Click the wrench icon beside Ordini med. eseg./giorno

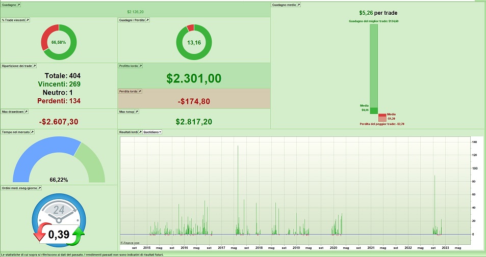[x=39, y=188]
